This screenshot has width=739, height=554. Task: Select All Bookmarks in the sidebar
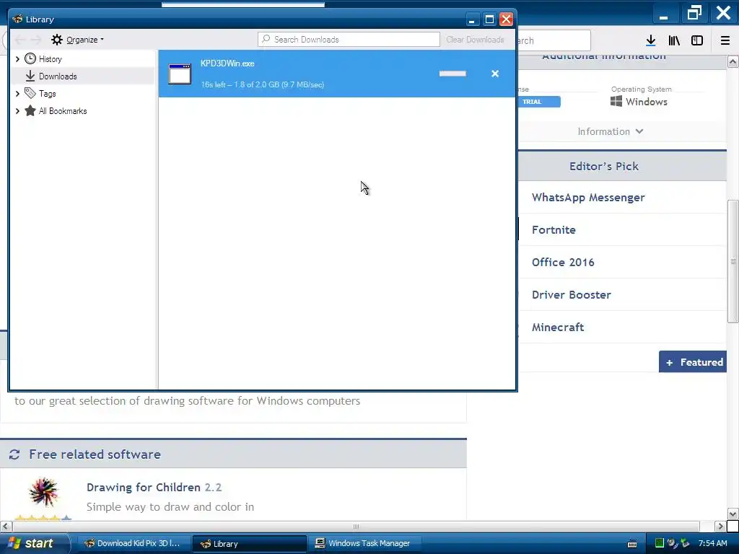pyautogui.click(x=63, y=111)
